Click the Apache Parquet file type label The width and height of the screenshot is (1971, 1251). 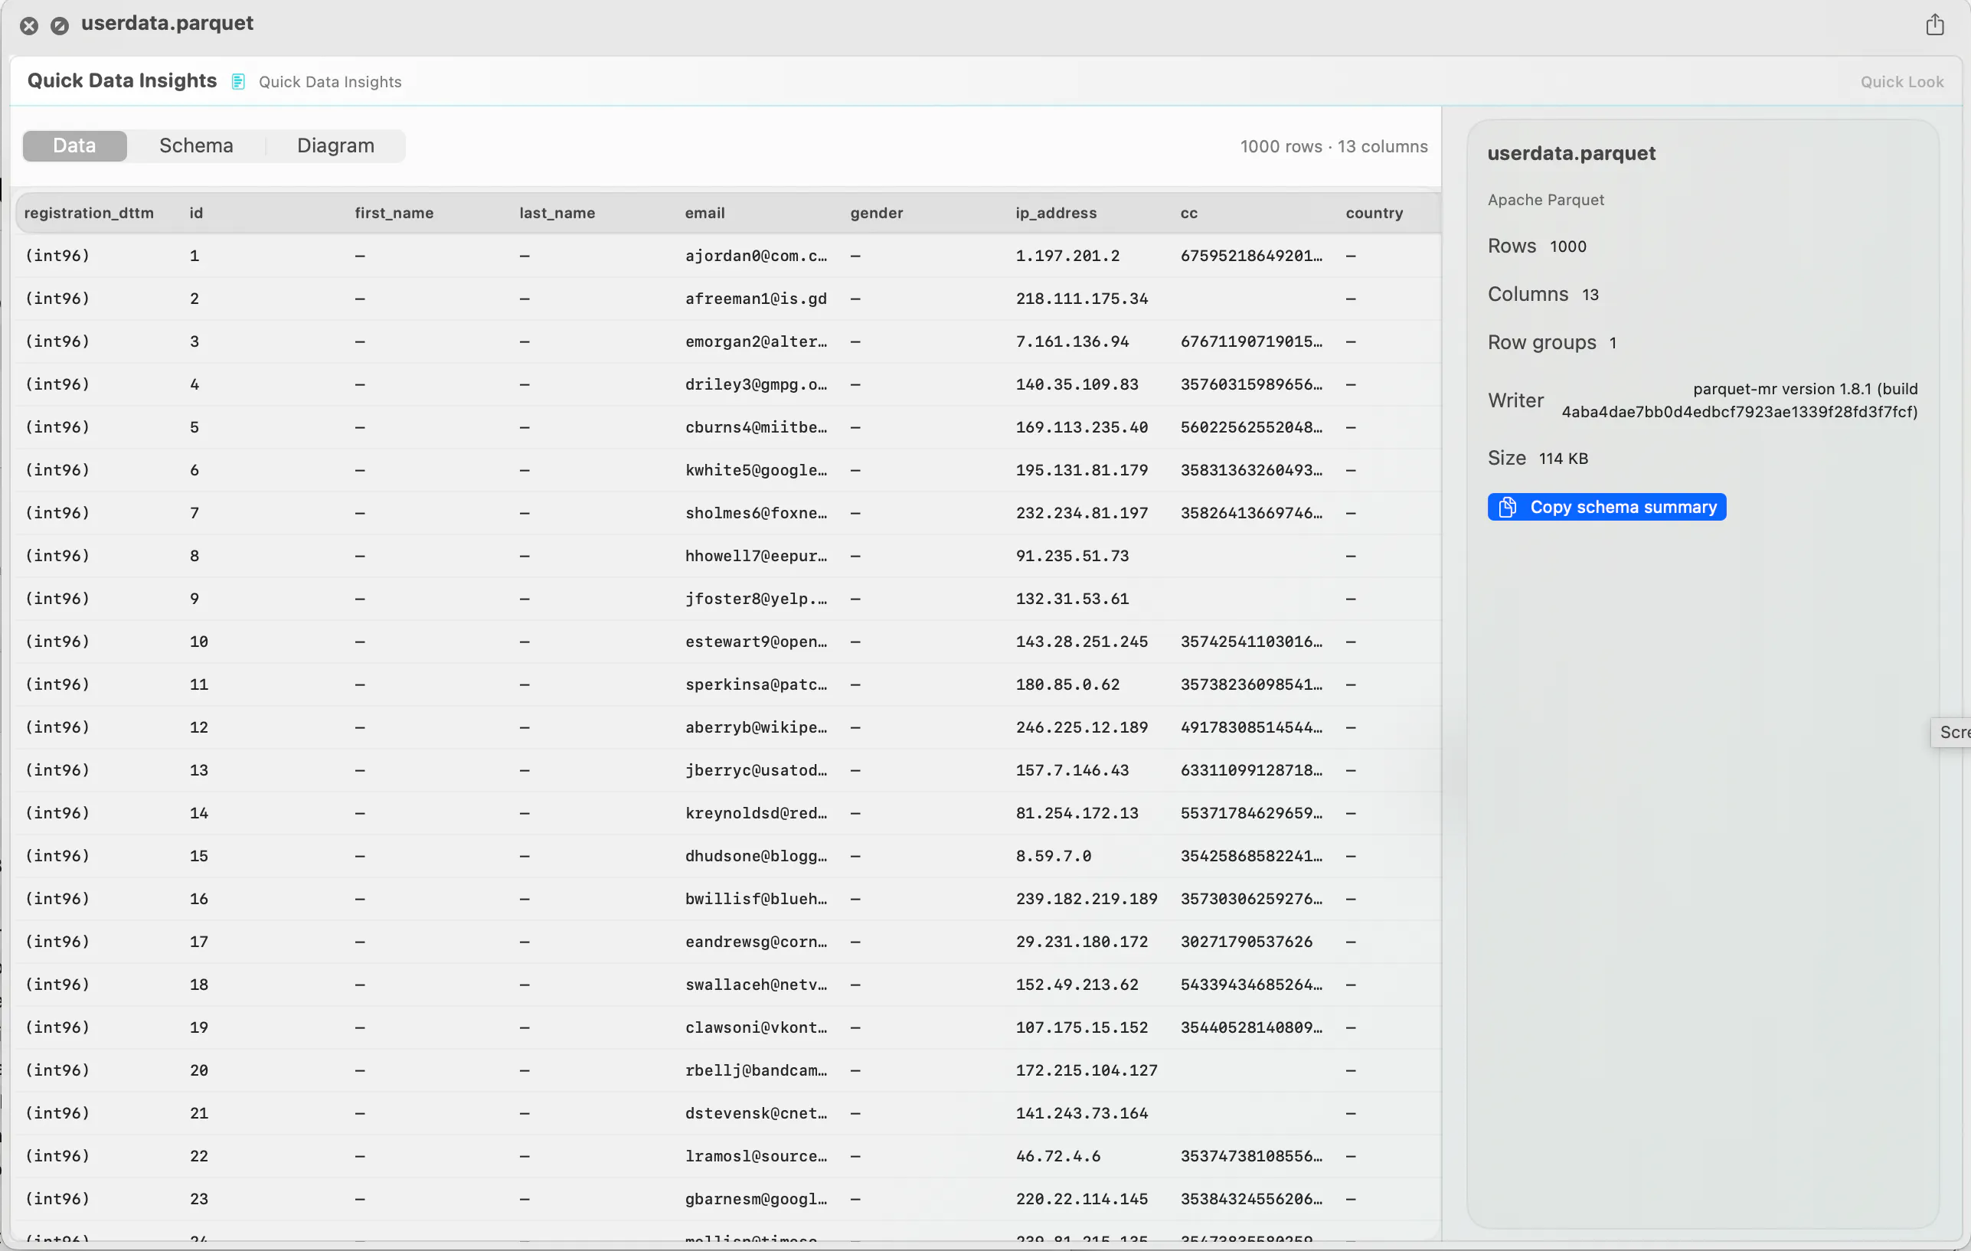pos(1545,200)
